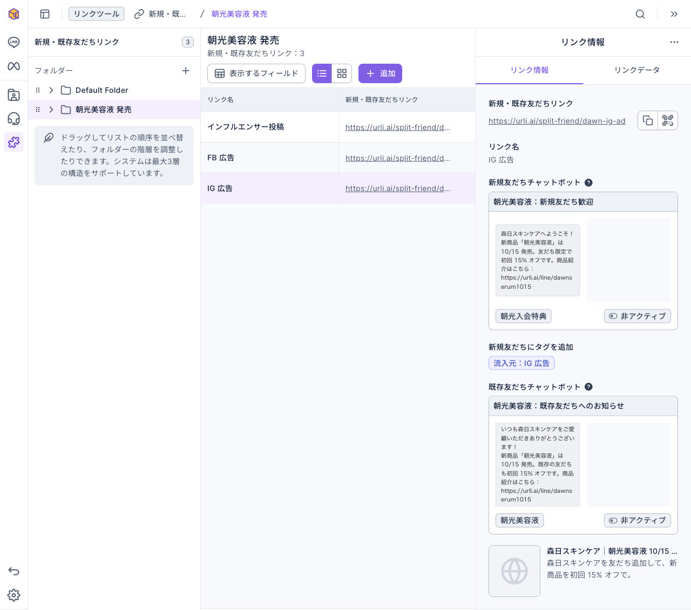
Task: Show the QR code for the link
Action: 668,120
